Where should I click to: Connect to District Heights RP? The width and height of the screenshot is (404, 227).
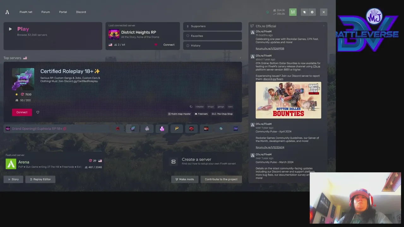tap(169, 45)
